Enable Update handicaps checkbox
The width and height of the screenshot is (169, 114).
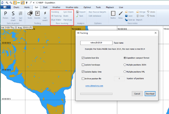[83, 65]
